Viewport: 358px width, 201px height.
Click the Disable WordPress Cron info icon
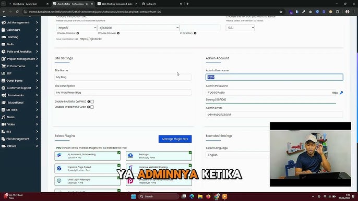[88, 107]
